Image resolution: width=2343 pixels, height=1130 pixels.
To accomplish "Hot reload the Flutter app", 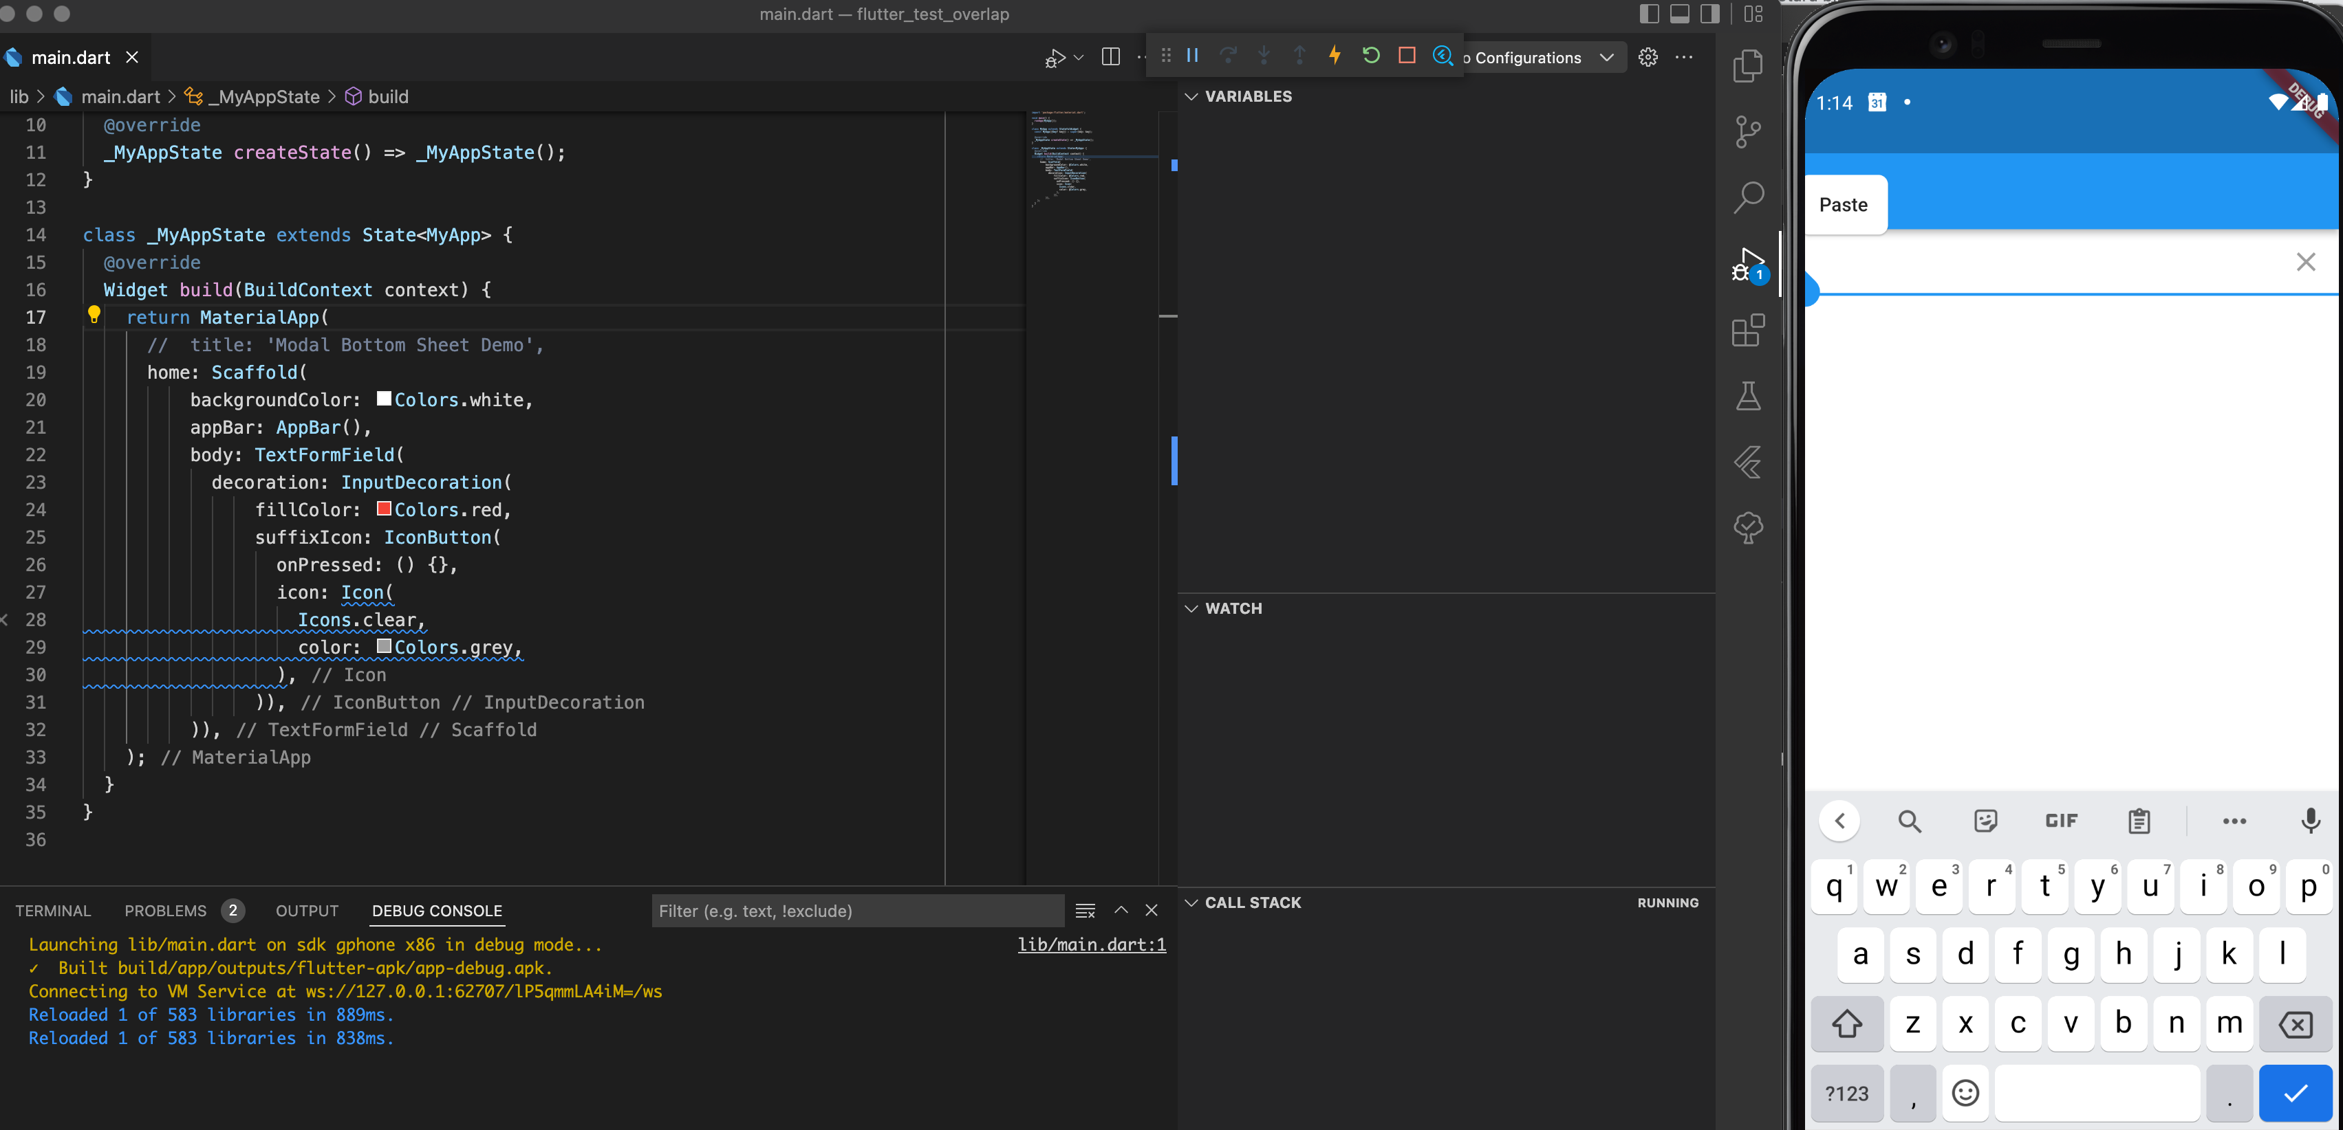I will tap(1335, 56).
